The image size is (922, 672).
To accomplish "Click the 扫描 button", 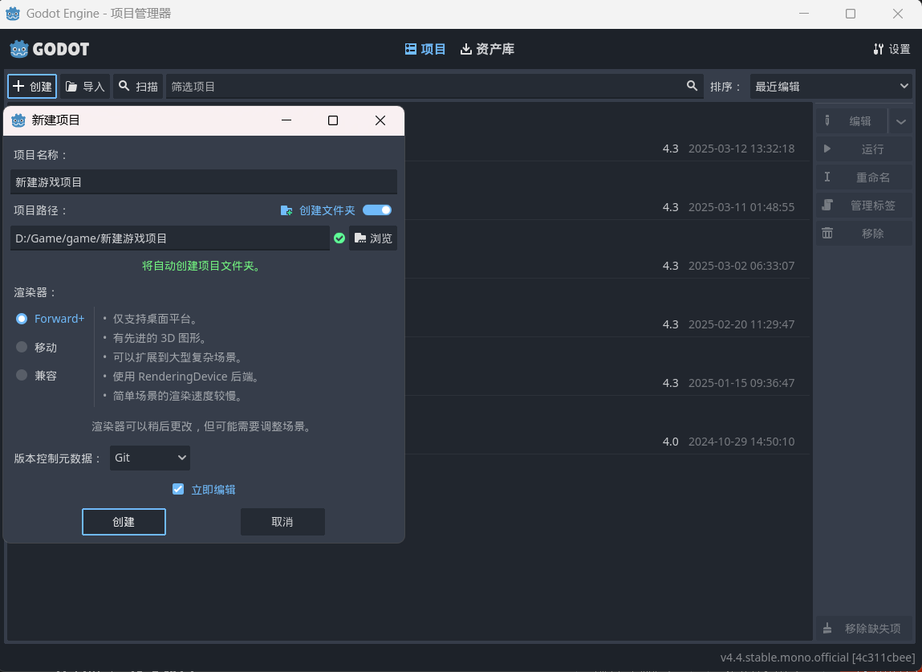I will click(138, 87).
